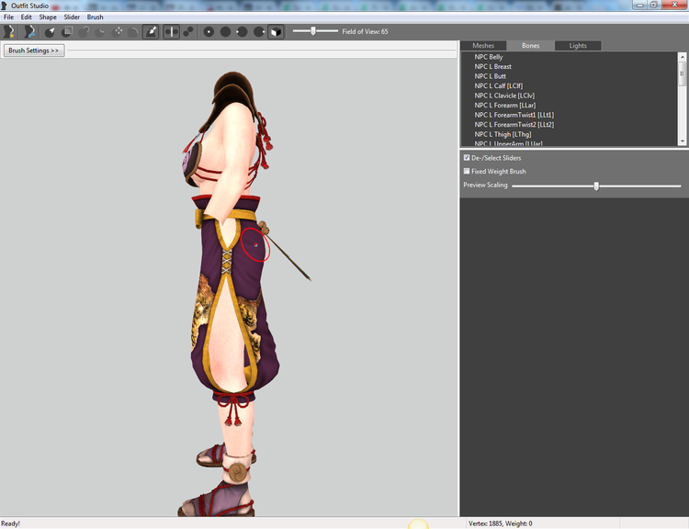Expand Brush Settings panel
Viewport: 689px width, 529px height.
click(x=34, y=51)
